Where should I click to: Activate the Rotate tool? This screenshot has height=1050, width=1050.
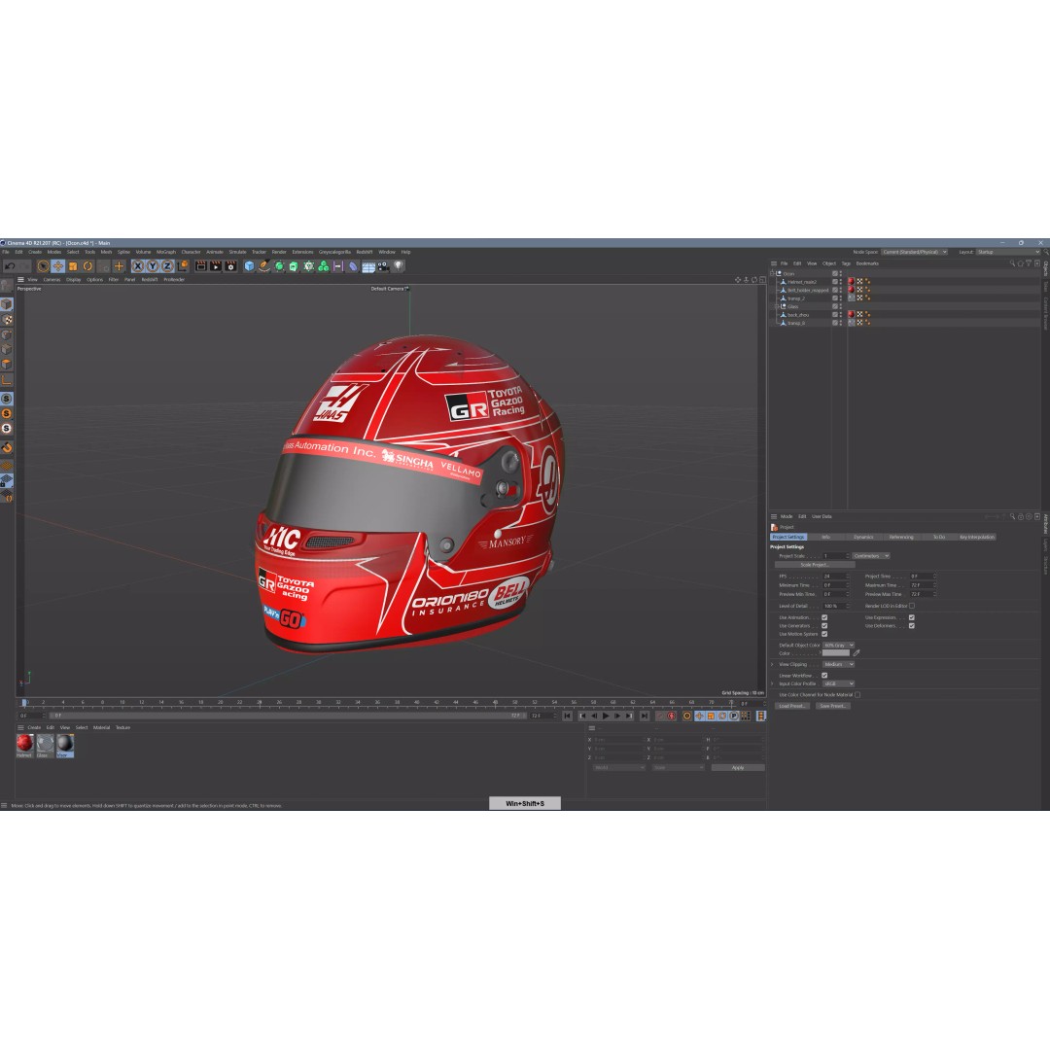pos(87,266)
